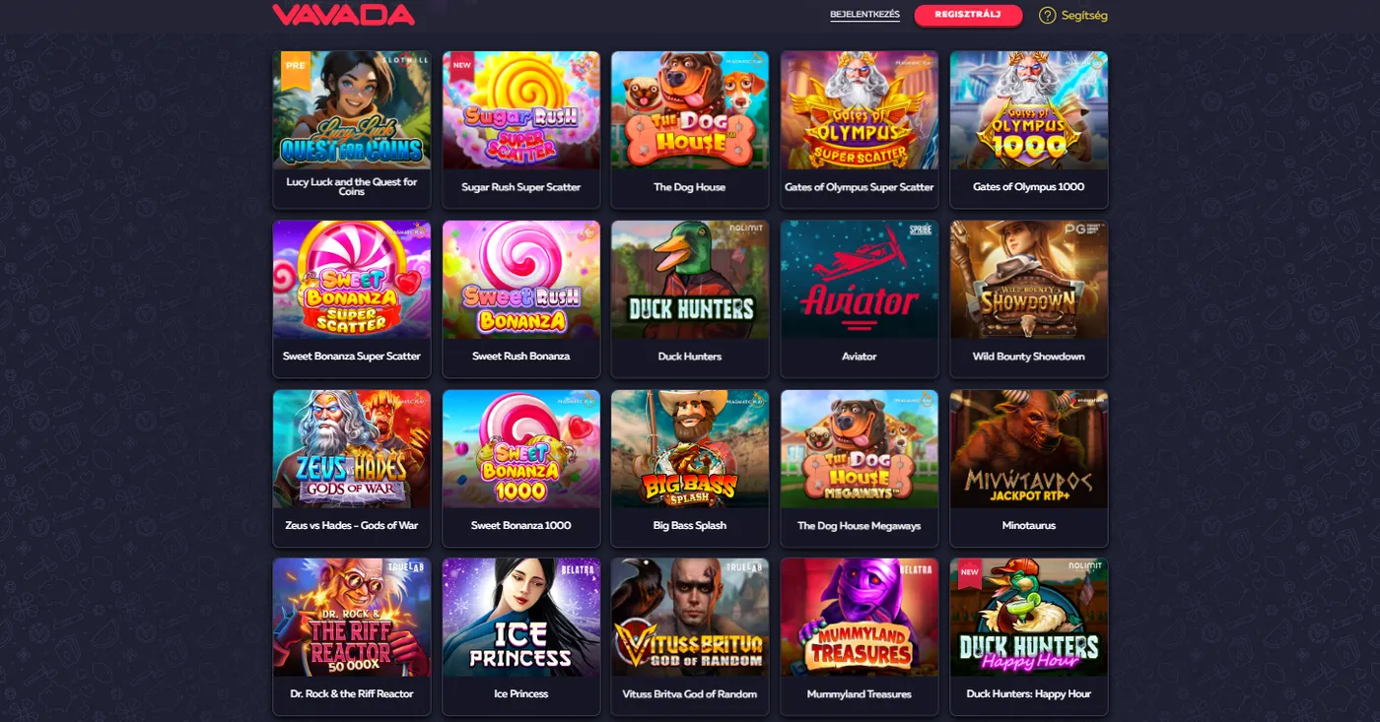Select The Dog House game thumbnail

tap(690, 130)
